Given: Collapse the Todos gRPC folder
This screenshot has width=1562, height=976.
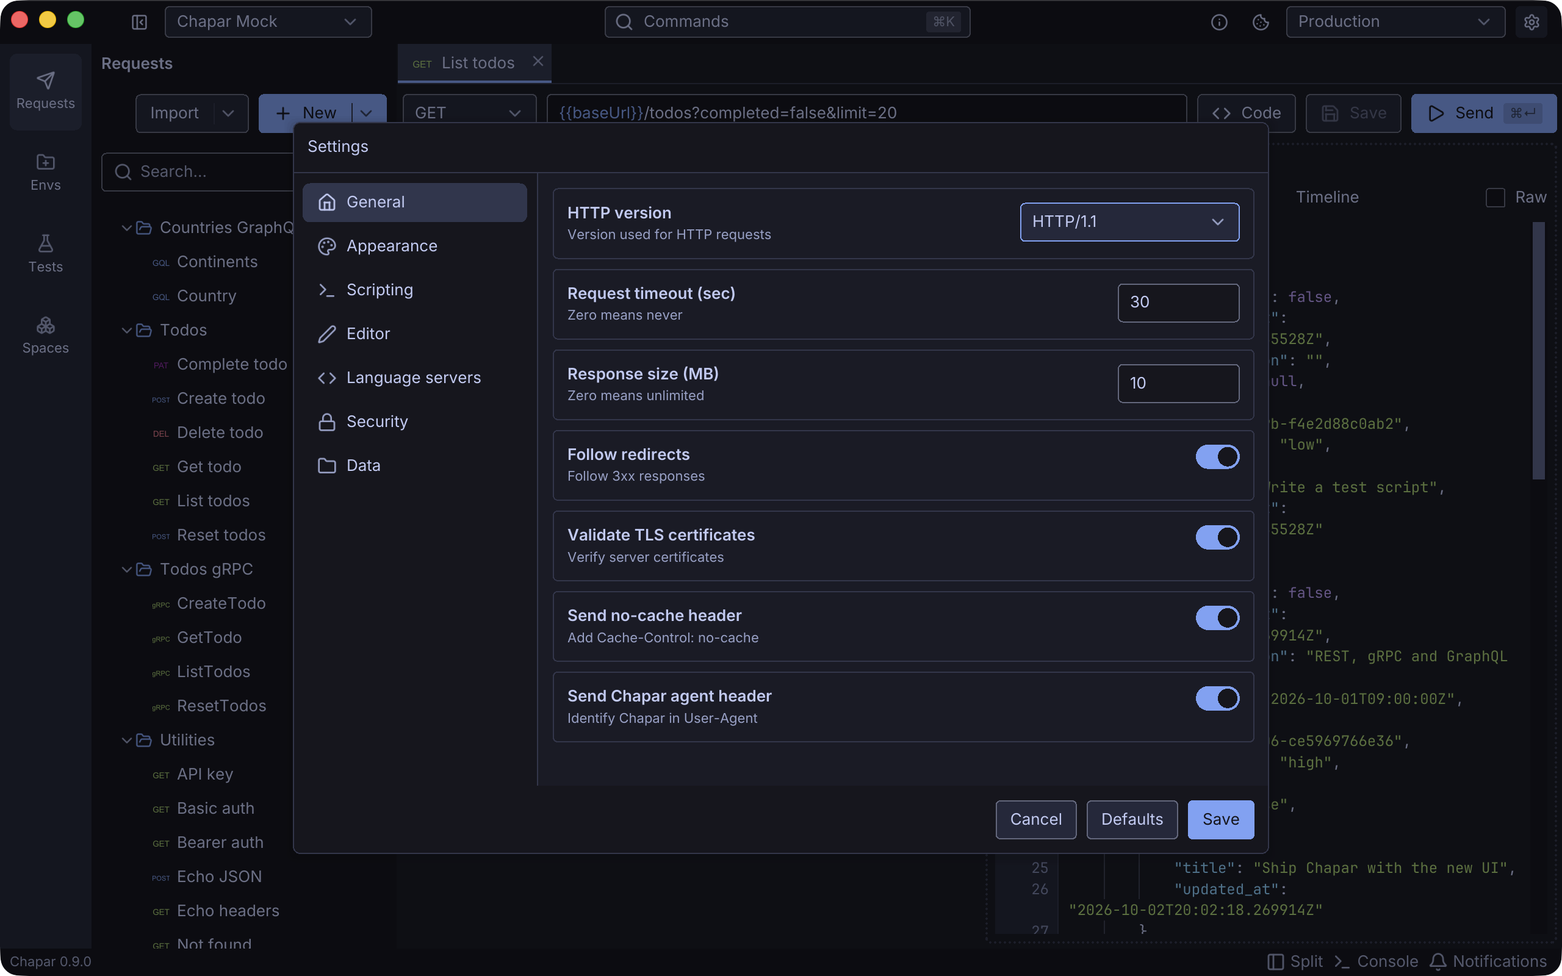Looking at the screenshot, I should pos(126,569).
